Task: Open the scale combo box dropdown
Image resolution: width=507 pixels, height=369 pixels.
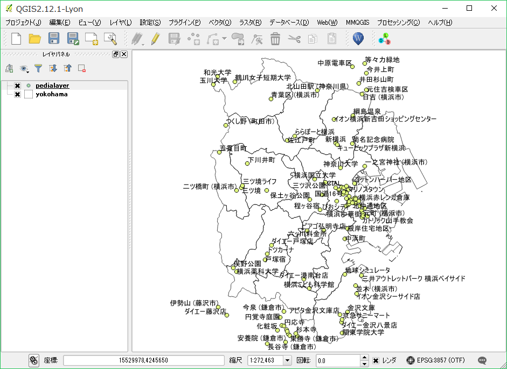Action: [287, 360]
